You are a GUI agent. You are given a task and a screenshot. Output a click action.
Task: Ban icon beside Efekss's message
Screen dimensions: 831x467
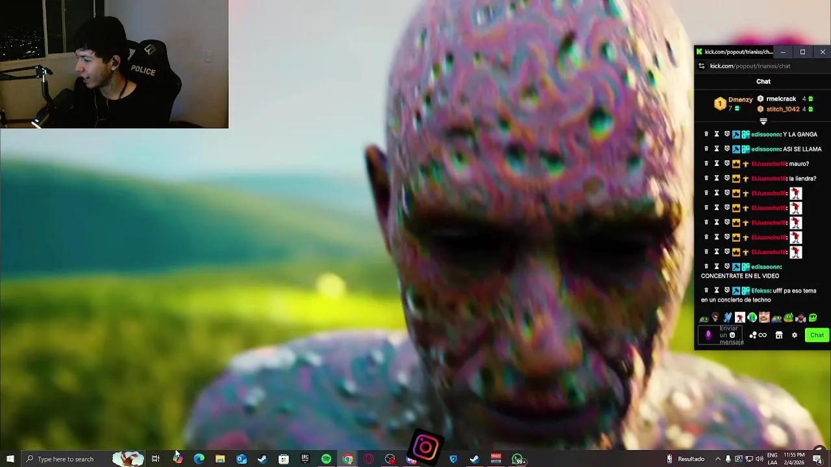pos(727,291)
